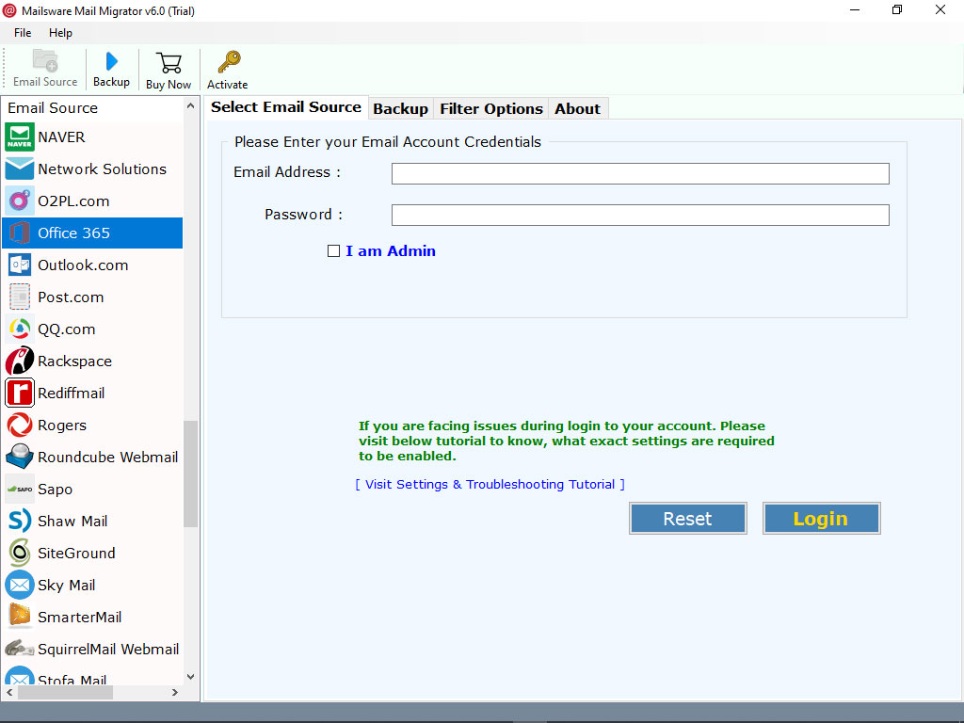This screenshot has height=723, width=964.
Task: Click the Activate key icon
Action: pyautogui.click(x=228, y=62)
